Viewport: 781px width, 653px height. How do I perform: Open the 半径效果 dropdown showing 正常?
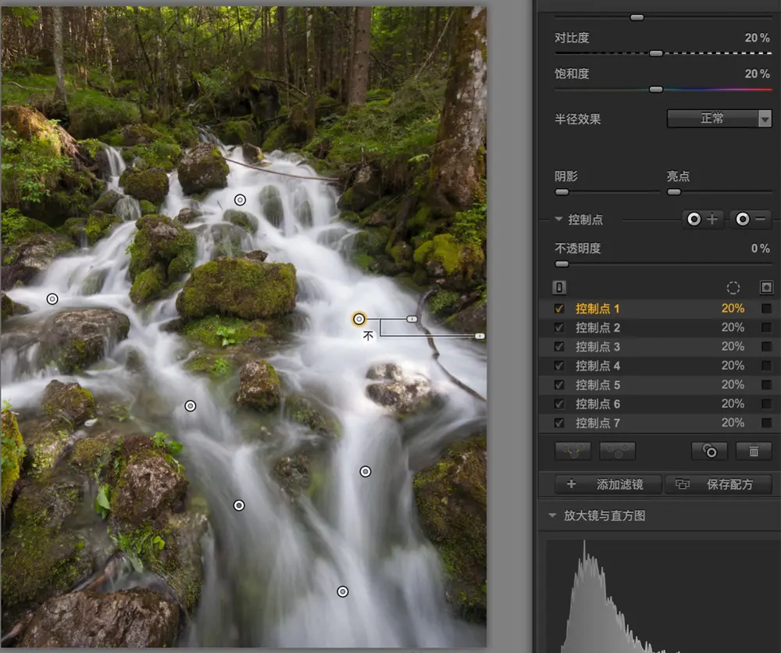[719, 119]
